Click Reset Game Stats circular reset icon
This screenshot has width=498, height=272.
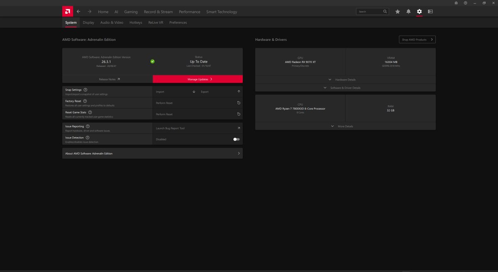coord(239,114)
